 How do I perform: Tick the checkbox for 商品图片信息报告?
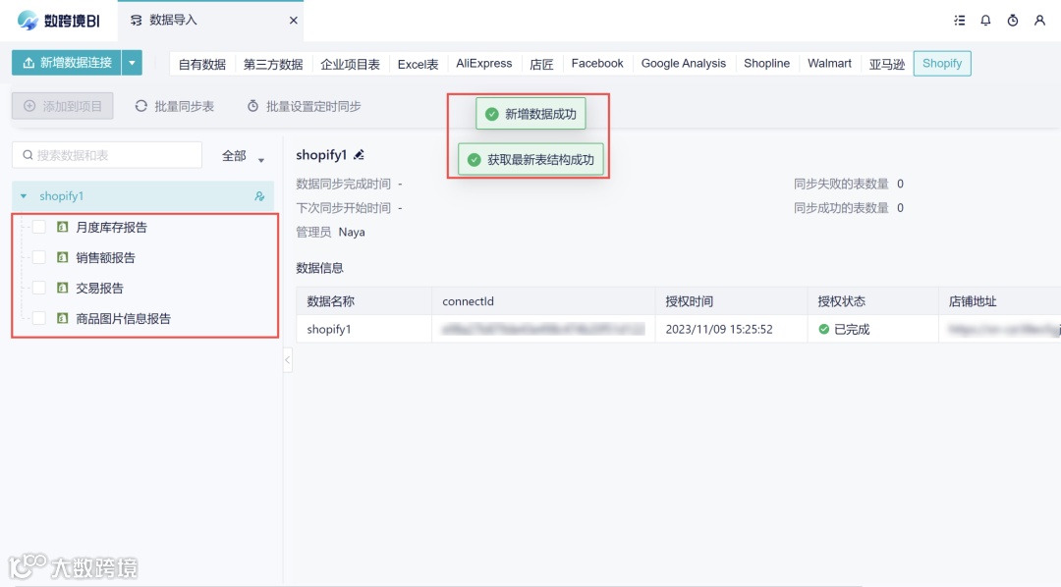click(37, 320)
